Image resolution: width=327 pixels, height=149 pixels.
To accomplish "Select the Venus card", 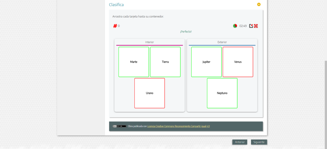I will 238,62.
